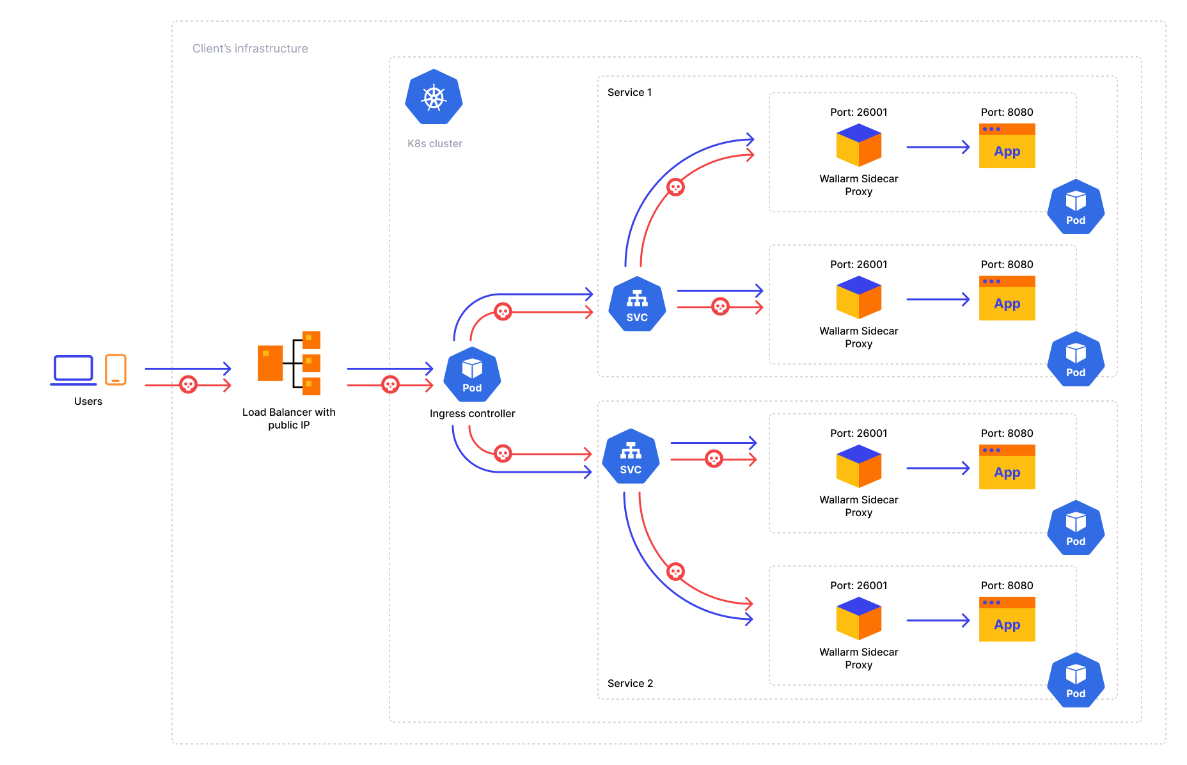Click the topmost Pod hexagon in Service 1
1187x765 pixels.
(x=1075, y=207)
